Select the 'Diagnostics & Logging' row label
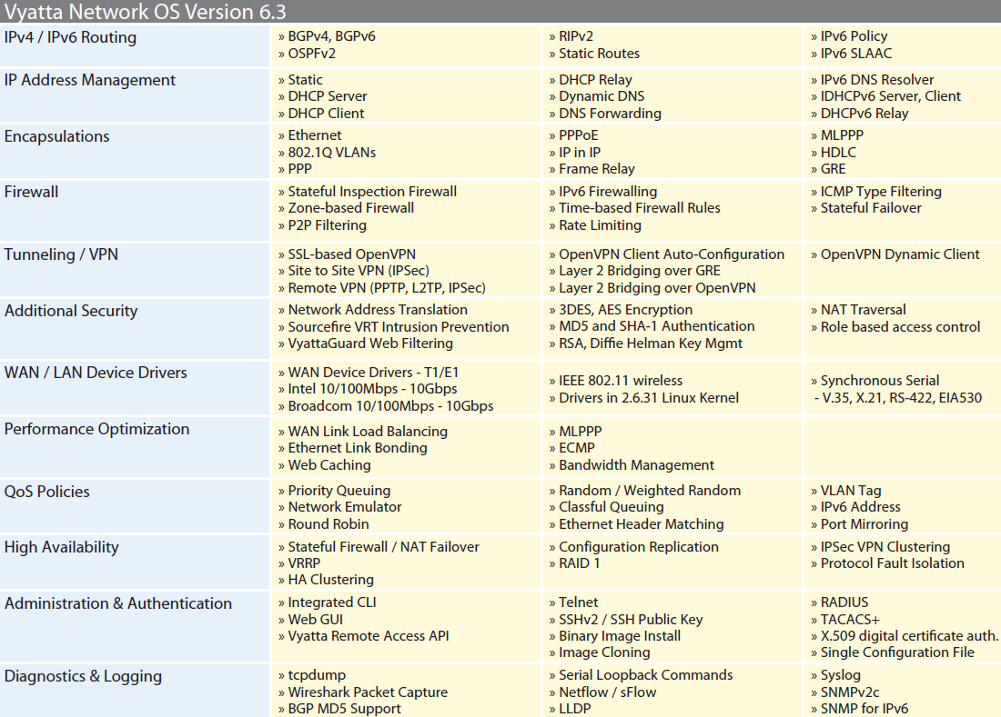Viewport: 1001px width, 717px height. 83,676
